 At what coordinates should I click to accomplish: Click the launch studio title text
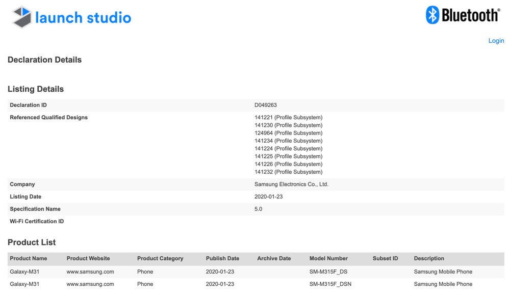(x=83, y=17)
